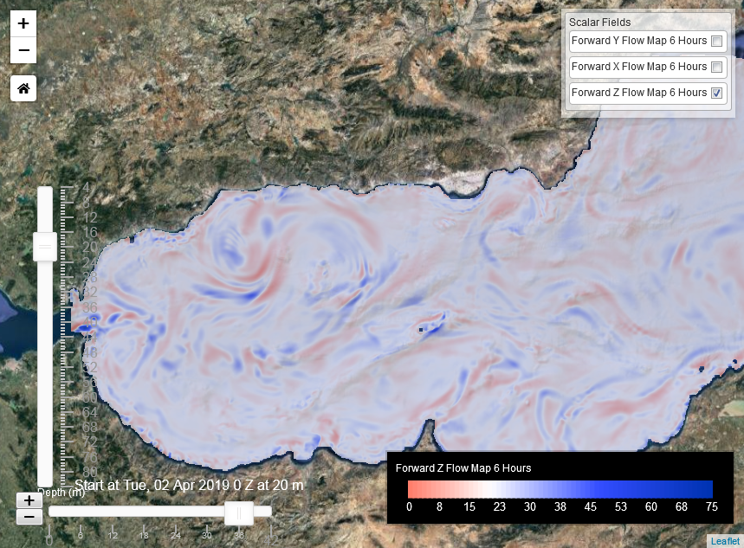Click the Forward Z Flow Map 6 Hours layer label
The width and height of the screenshot is (744, 548).
click(x=639, y=93)
